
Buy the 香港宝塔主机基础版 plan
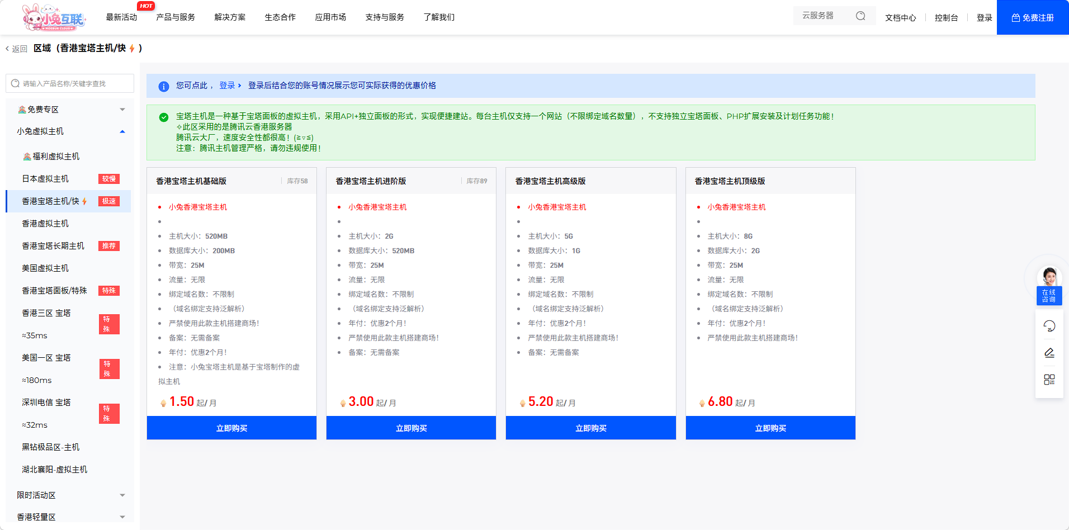coord(231,428)
